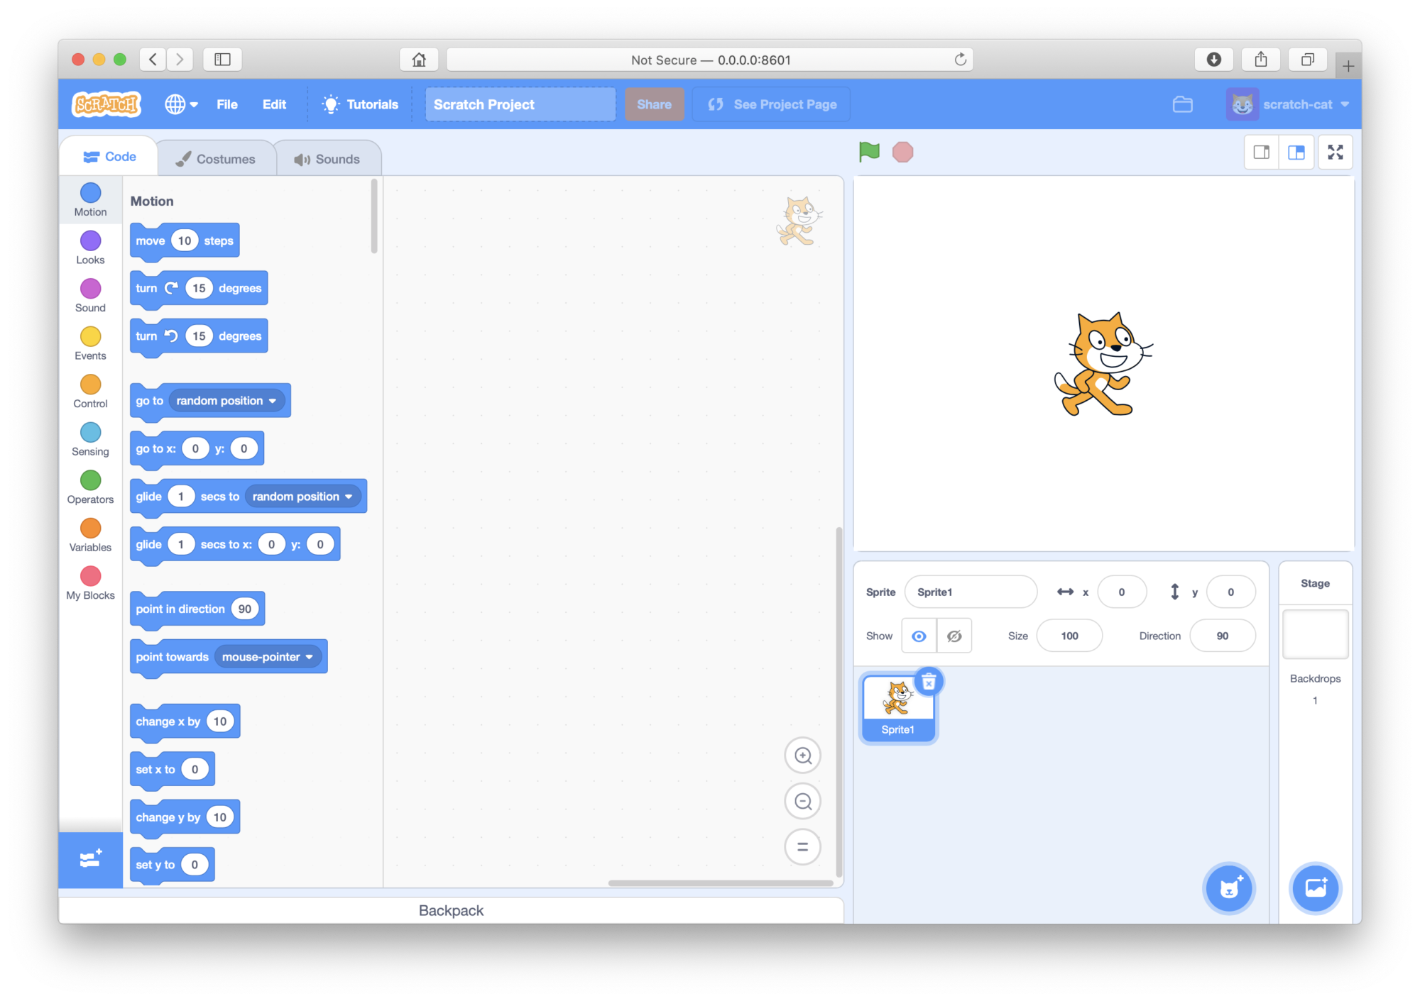Screen dimensions: 1420x1001
Task: Zoom out the code workspace
Action: click(x=802, y=801)
